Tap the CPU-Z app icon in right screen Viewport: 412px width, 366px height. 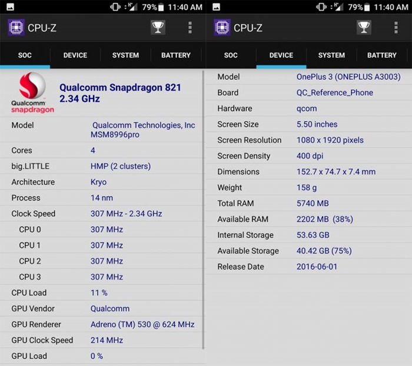pyautogui.click(x=222, y=27)
